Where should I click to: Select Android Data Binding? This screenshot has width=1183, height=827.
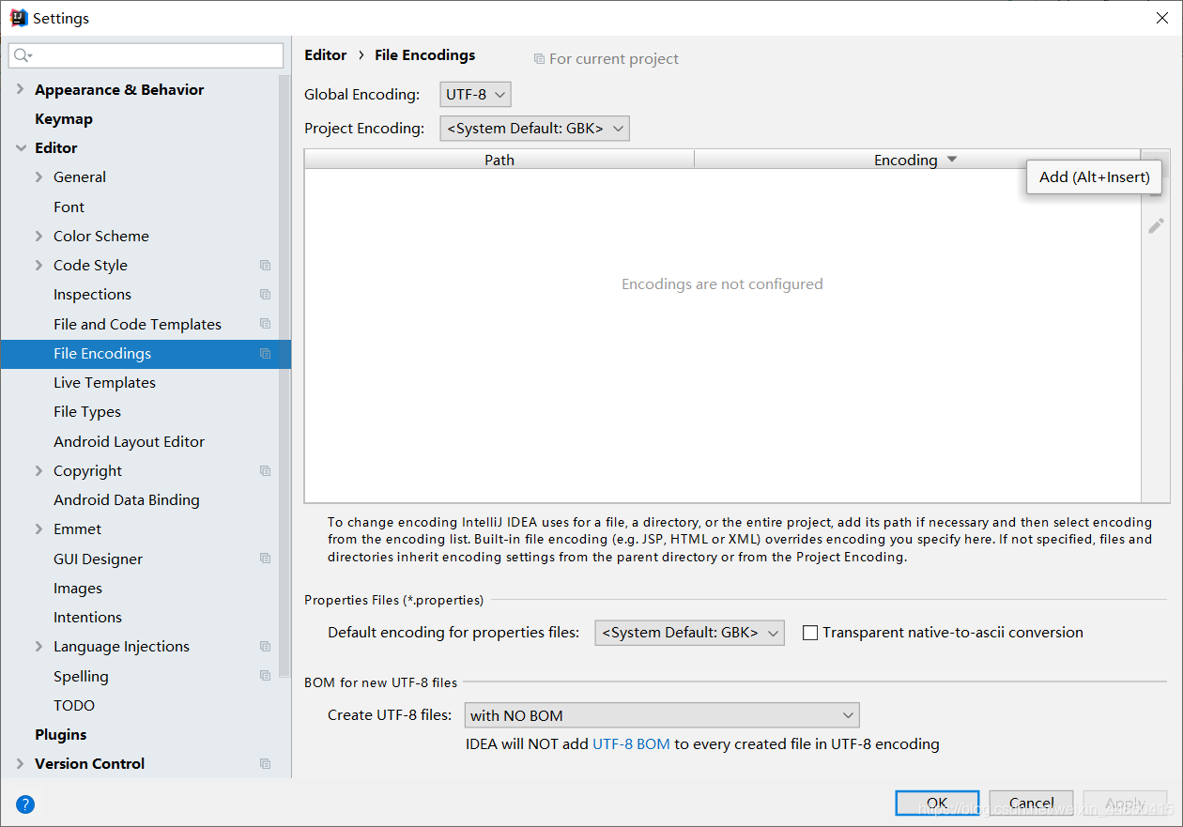coord(127,500)
